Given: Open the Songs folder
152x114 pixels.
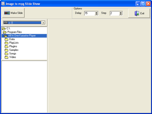Looking at the screenshot, I should click(x=24, y=54).
